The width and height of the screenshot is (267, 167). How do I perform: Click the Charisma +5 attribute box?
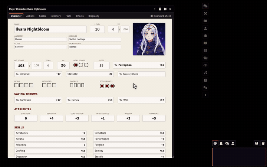pos(154,118)
